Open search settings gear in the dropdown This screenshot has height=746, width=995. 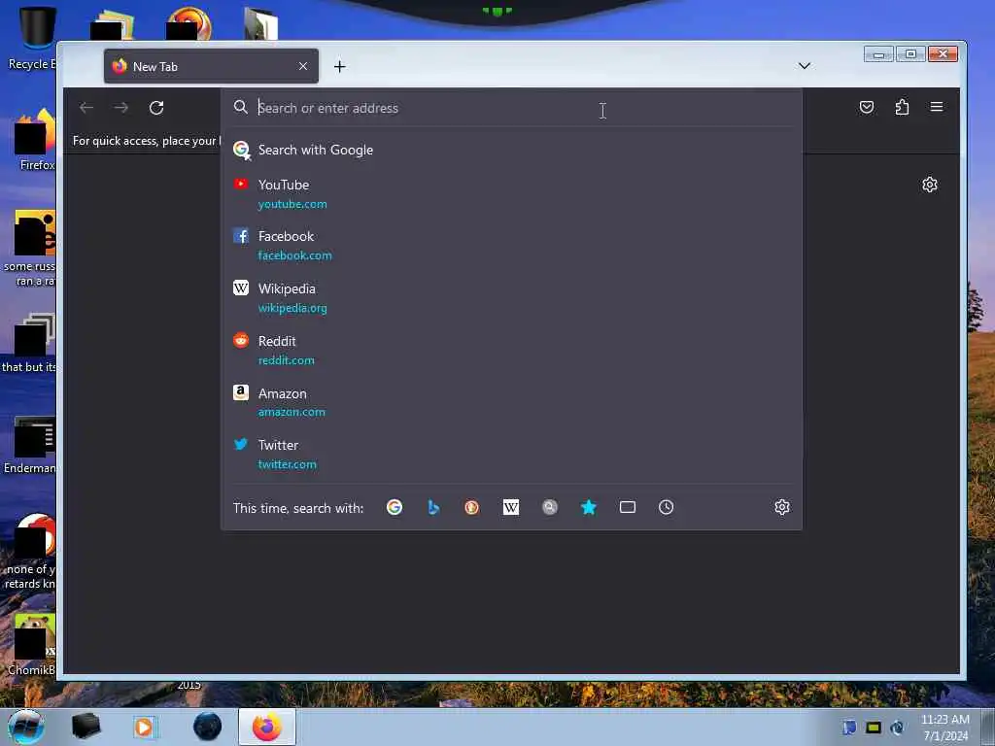pyautogui.click(x=782, y=507)
